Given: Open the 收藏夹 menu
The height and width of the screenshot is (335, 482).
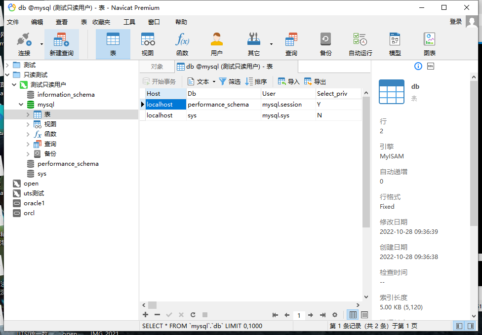Looking at the screenshot, I should coord(101,22).
